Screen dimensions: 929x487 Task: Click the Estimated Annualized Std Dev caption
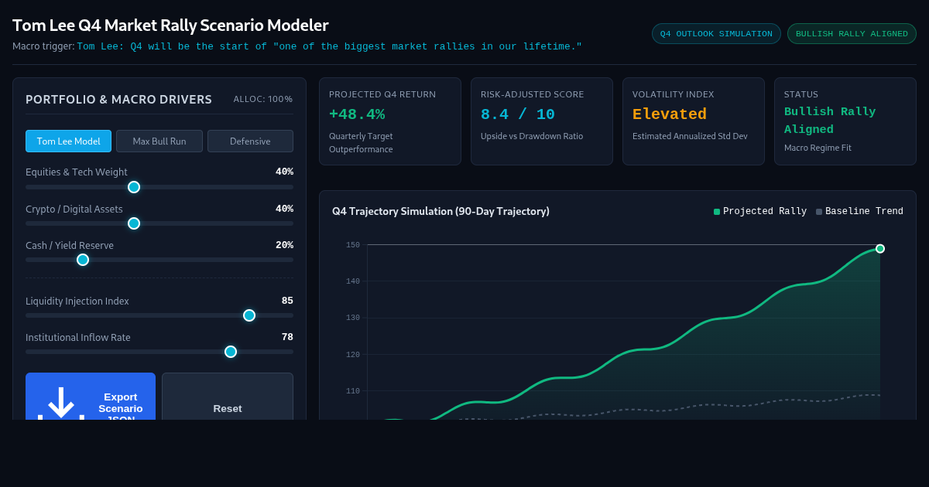click(x=690, y=136)
